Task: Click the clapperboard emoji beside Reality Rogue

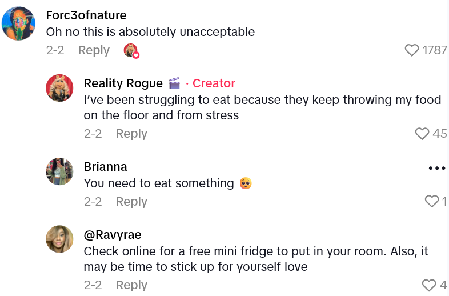Action: [175, 83]
